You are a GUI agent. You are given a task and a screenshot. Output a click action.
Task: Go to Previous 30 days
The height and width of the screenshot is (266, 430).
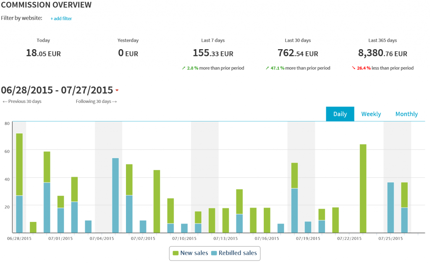coord(22,101)
